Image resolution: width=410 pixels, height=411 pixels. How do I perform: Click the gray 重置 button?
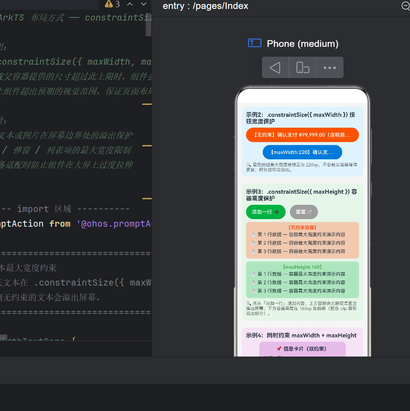click(x=304, y=212)
